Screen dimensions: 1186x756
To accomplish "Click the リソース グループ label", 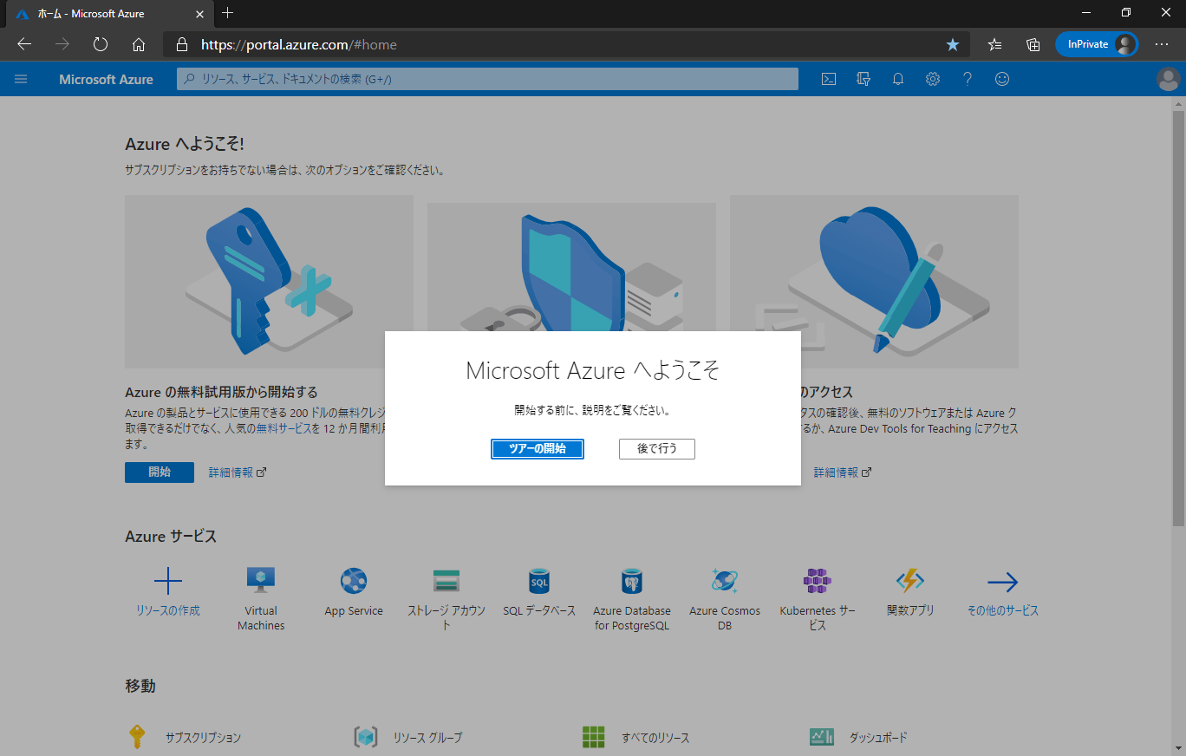I will (x=427, y=738).
